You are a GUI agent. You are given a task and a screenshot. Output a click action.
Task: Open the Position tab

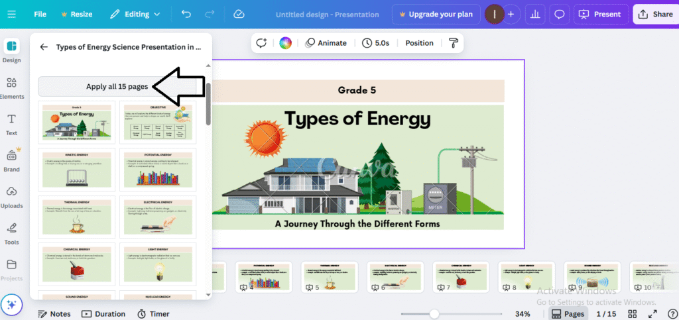coord(419,43)
